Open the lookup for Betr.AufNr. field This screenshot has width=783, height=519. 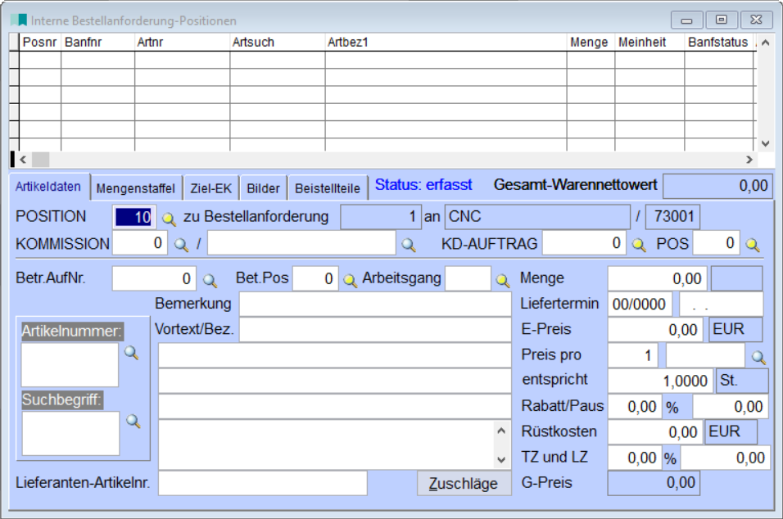[x=210, y=280]
